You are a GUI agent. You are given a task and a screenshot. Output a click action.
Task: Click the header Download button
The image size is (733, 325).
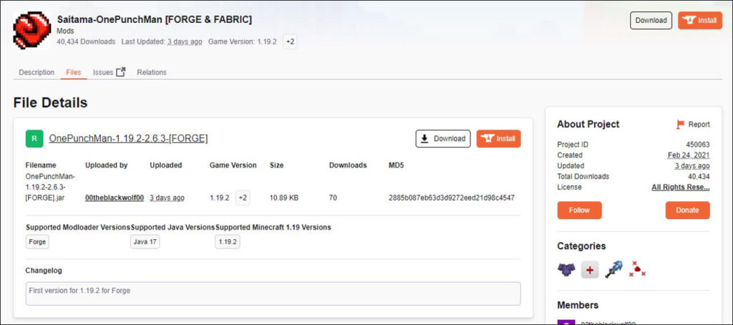(x=651, y=21)
